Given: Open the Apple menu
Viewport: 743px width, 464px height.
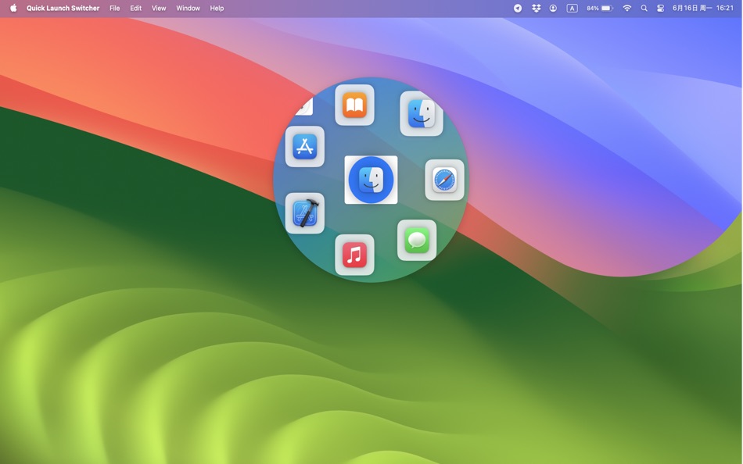Looking at the screenshot, I should coord(13,8).
